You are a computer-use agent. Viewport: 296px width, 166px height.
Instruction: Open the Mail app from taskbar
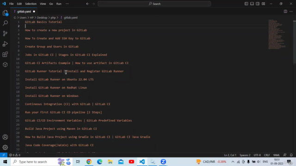[x=121, y=162]
